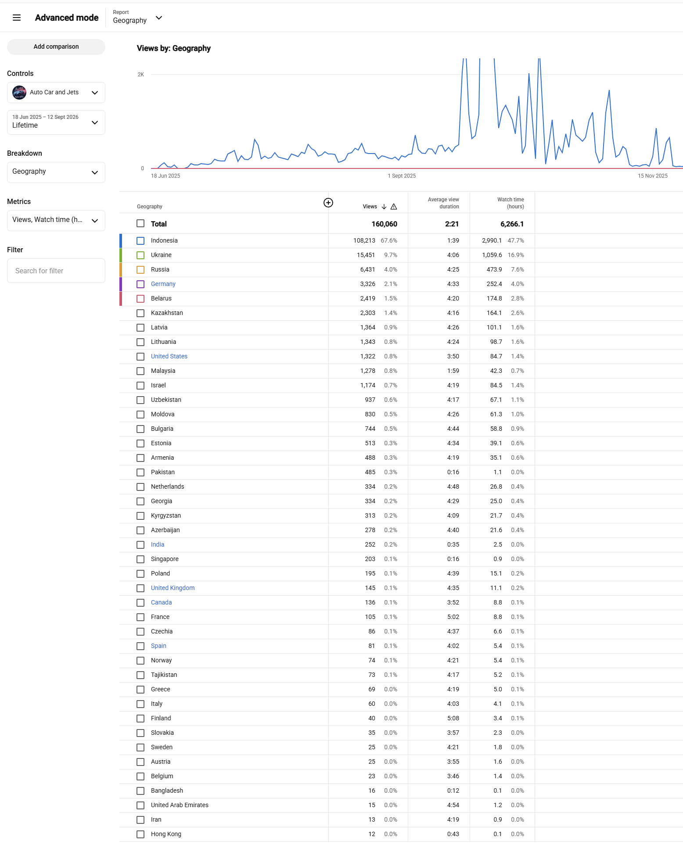Screen dimensions: 683x862
Task: Open the Metrics dropdown showing Views, Watch time
Action: coord(56,221)
